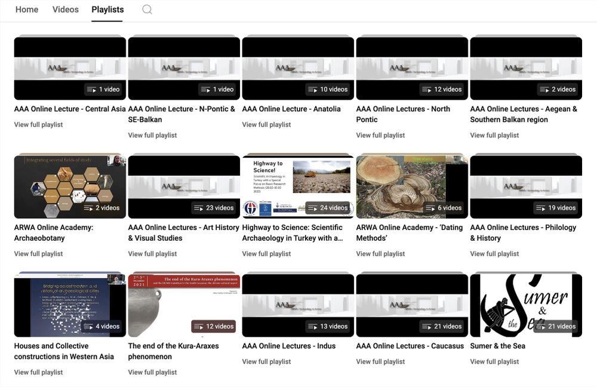The height and width of the screenshot is (387, 597).
Task: Click the 6 videos playlist badge
Action: (444, 208)
